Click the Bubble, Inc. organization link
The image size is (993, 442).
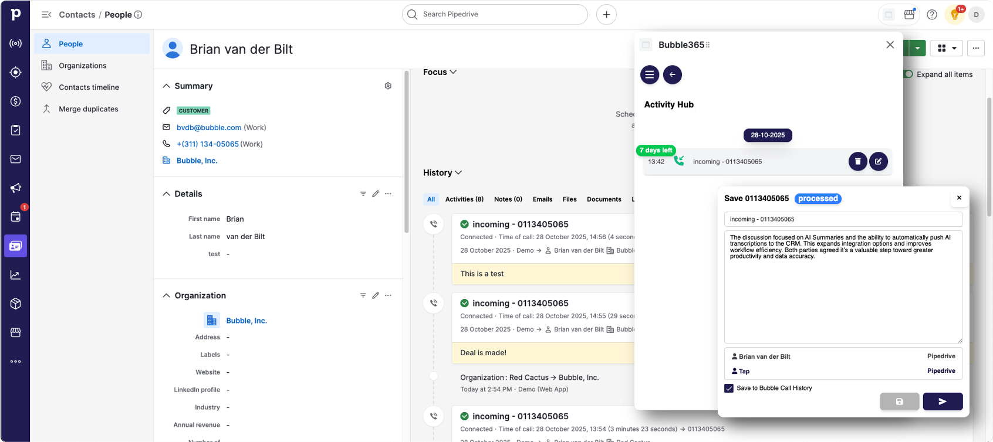point(197,161)
